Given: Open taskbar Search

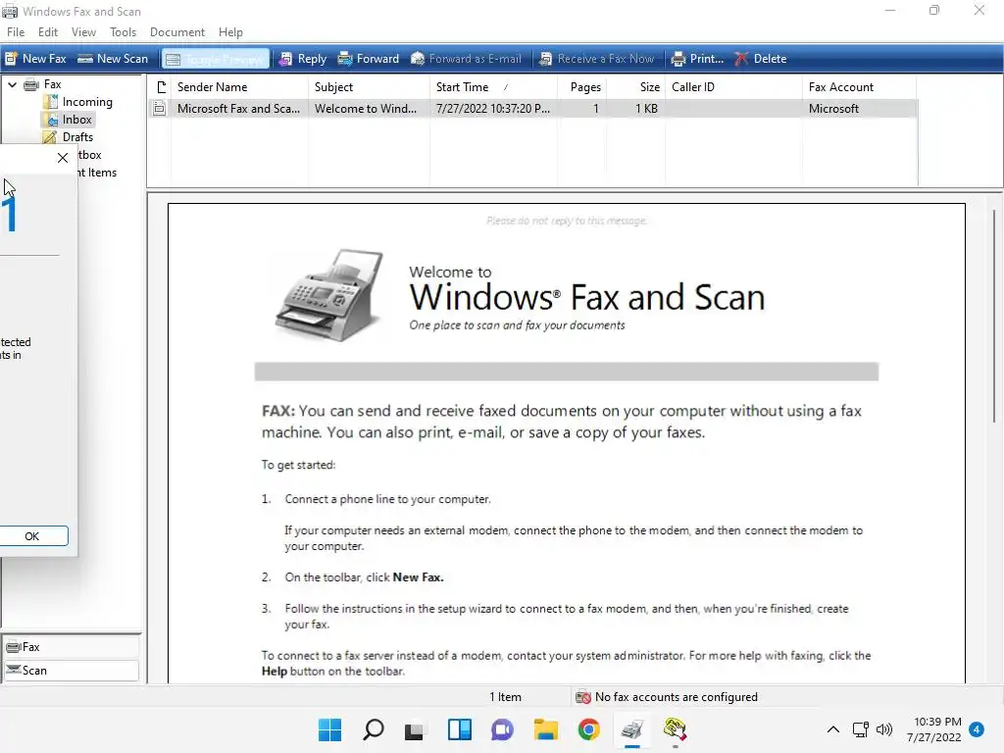Looking at the screenshot, I should point(374,729).
